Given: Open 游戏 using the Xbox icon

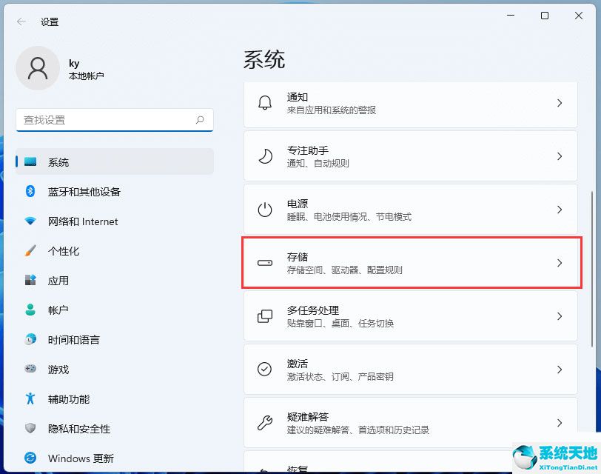Looking at the screenshot, I should 30,370.
